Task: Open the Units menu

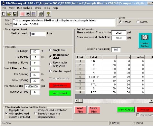Action: point(38,8)
